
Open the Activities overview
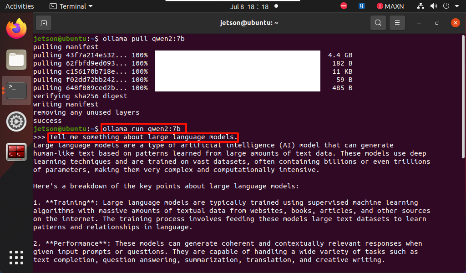[x=20, y=6]
